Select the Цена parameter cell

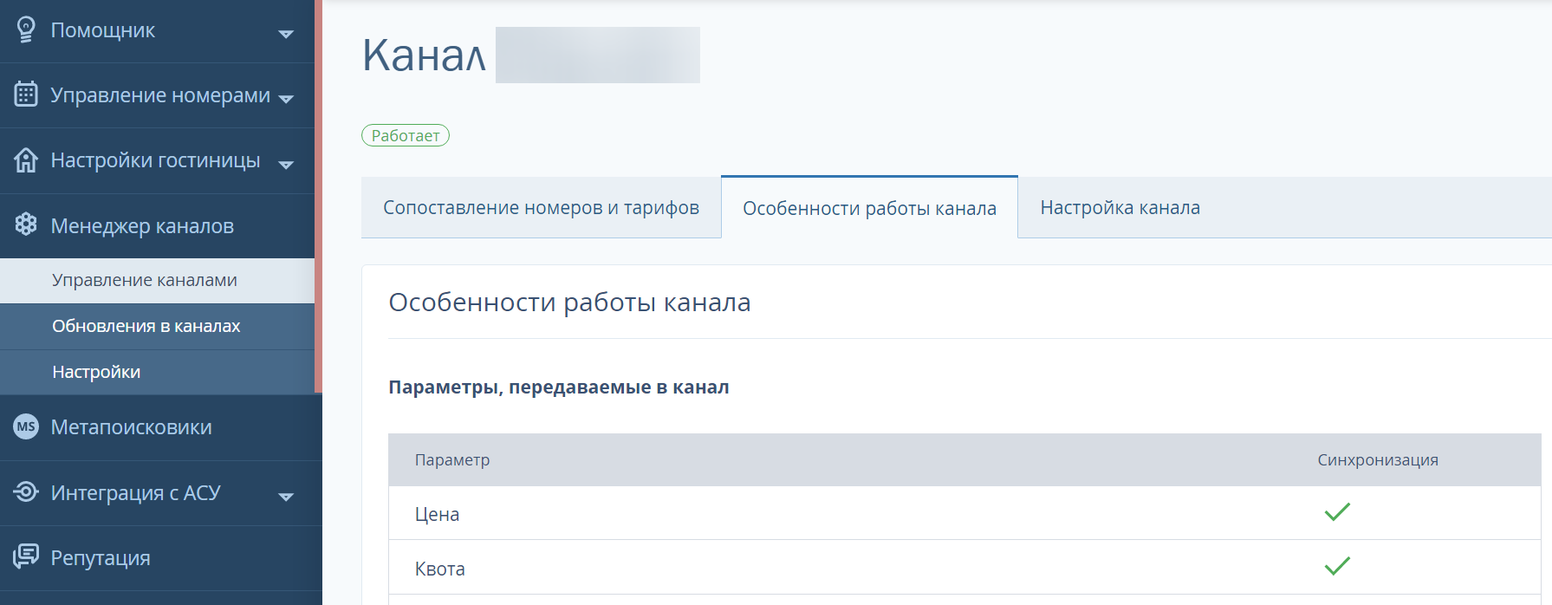pyautogui.click(x=437, y=514)
